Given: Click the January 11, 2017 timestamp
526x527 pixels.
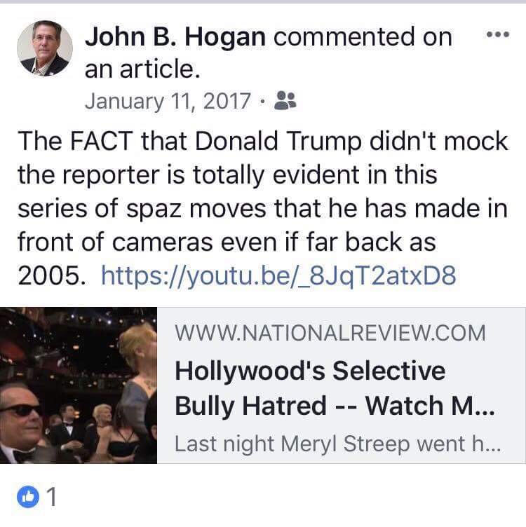Looking at the screenshot, I should point(168,102).
